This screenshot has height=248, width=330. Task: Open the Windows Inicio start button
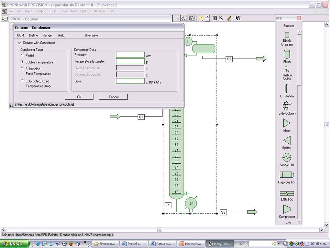pyautogui.click(x=14, y=244)
